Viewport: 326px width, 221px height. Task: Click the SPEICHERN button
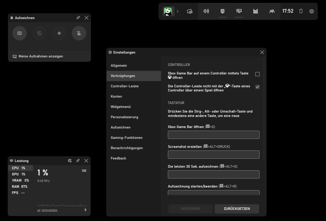tap(190, 209)
